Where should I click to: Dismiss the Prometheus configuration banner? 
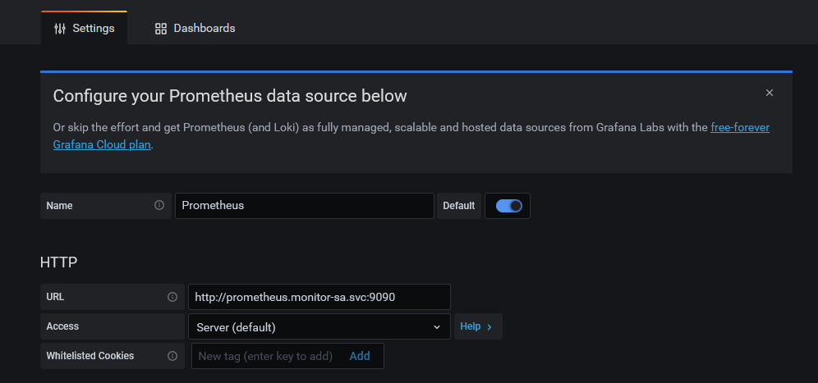pyautogui.click(x=770, y=93)
